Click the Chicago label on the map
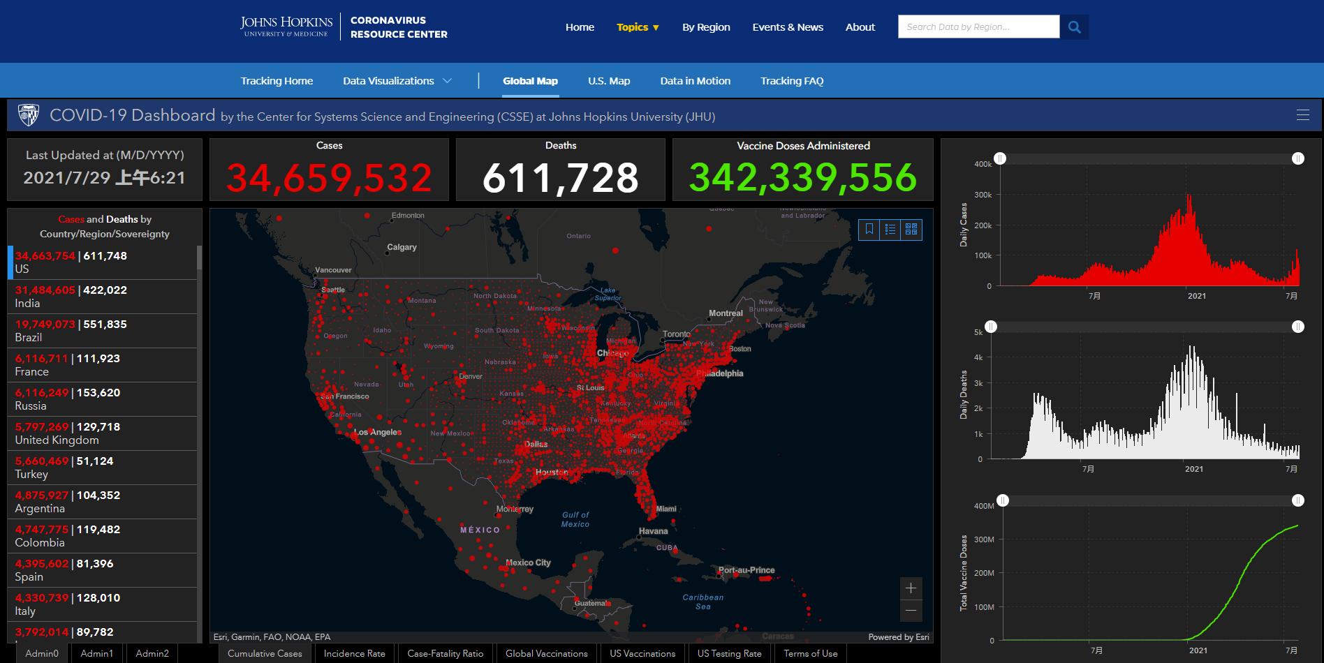1324x663 pixels. coord(612,353)
